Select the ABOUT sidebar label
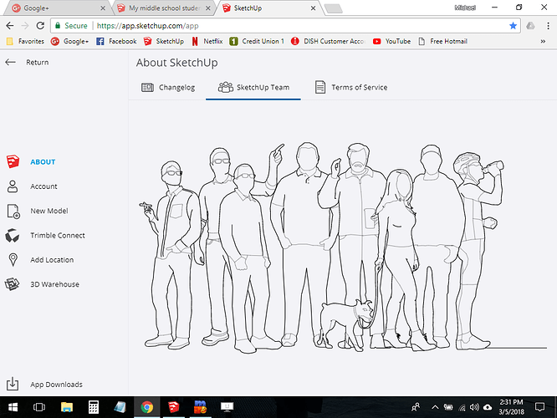Viewport: 557px width, 418px height. coord(43,162)
